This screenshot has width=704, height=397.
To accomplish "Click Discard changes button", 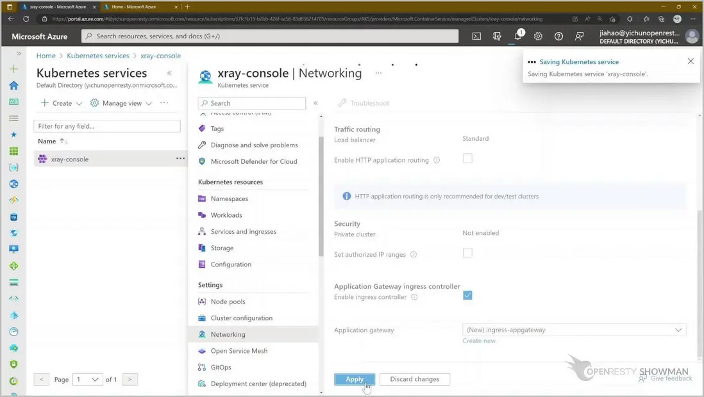I will pyautogui.click(x=414, y=379).
